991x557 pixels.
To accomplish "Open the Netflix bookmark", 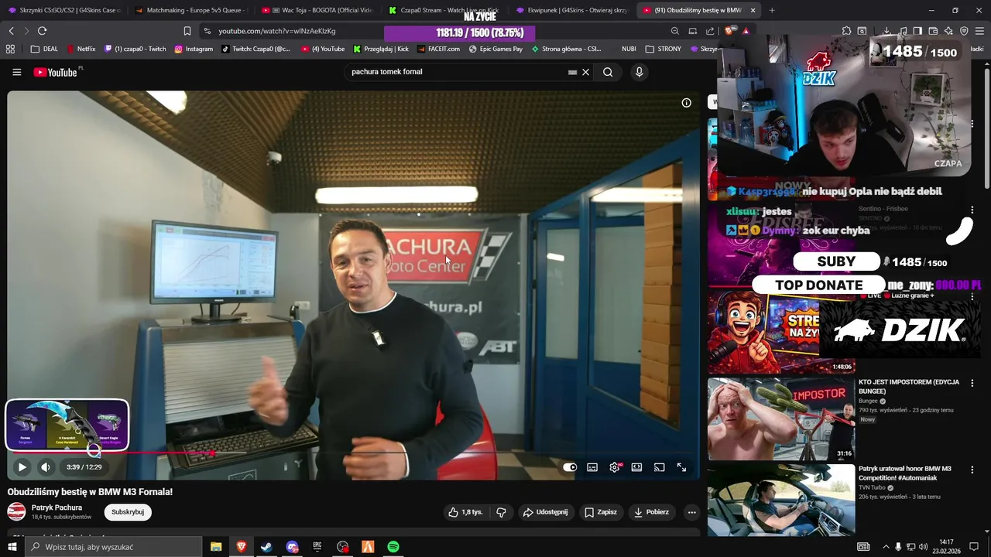I will (x=81, y=49).
